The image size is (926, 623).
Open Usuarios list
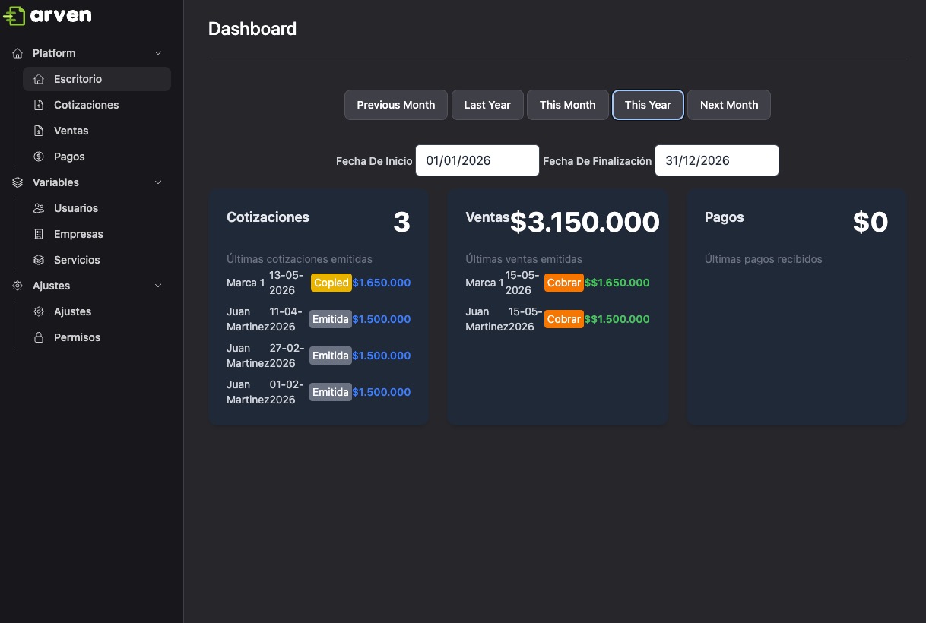(97, 208)
